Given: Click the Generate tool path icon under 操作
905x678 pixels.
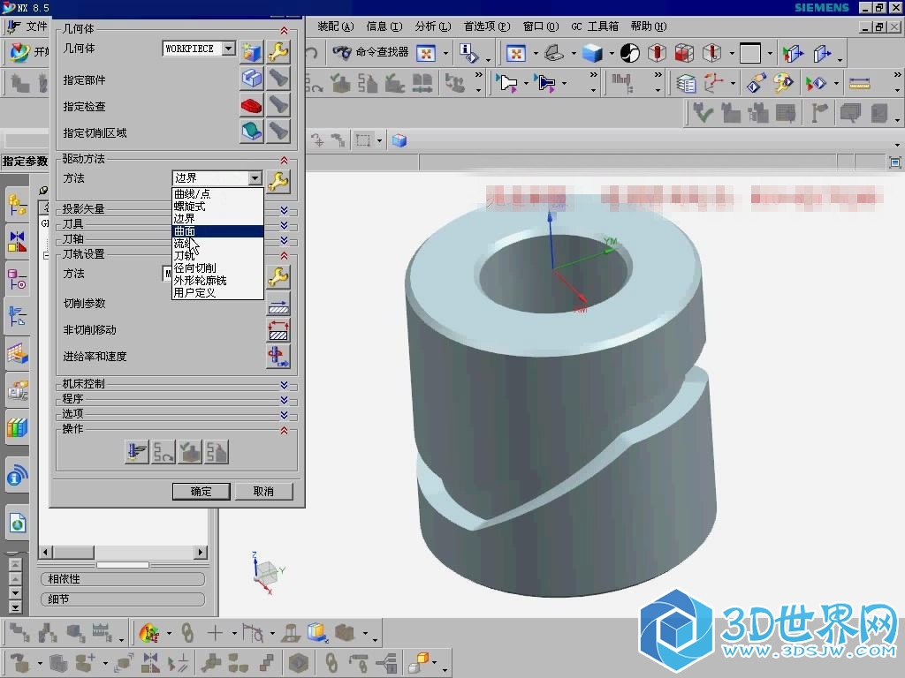Looking at the screenshot, I should click(136, 452).
